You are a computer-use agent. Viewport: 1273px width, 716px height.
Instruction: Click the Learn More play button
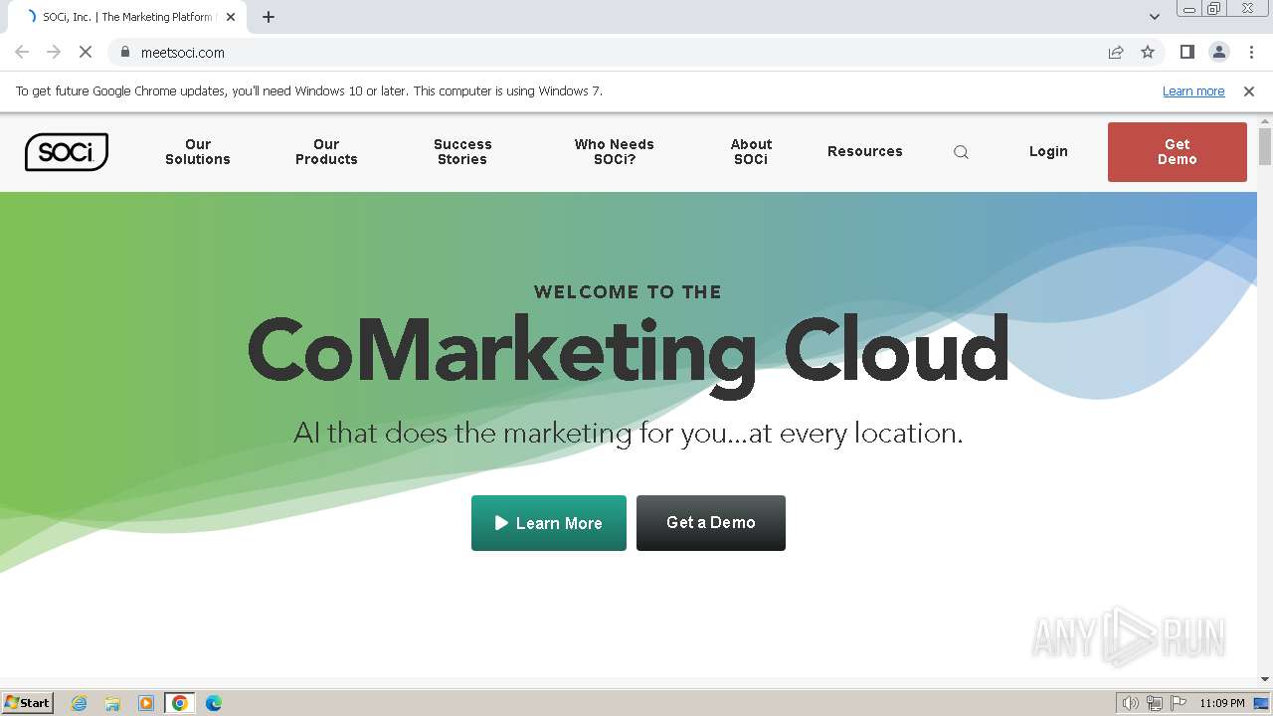(x=549, y=523)
